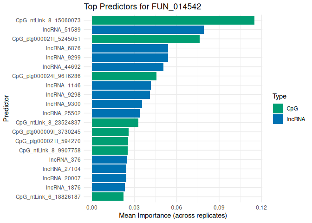Select the lncRNA_51589 bar
312x223 pixels.
[x=148, y=30]
